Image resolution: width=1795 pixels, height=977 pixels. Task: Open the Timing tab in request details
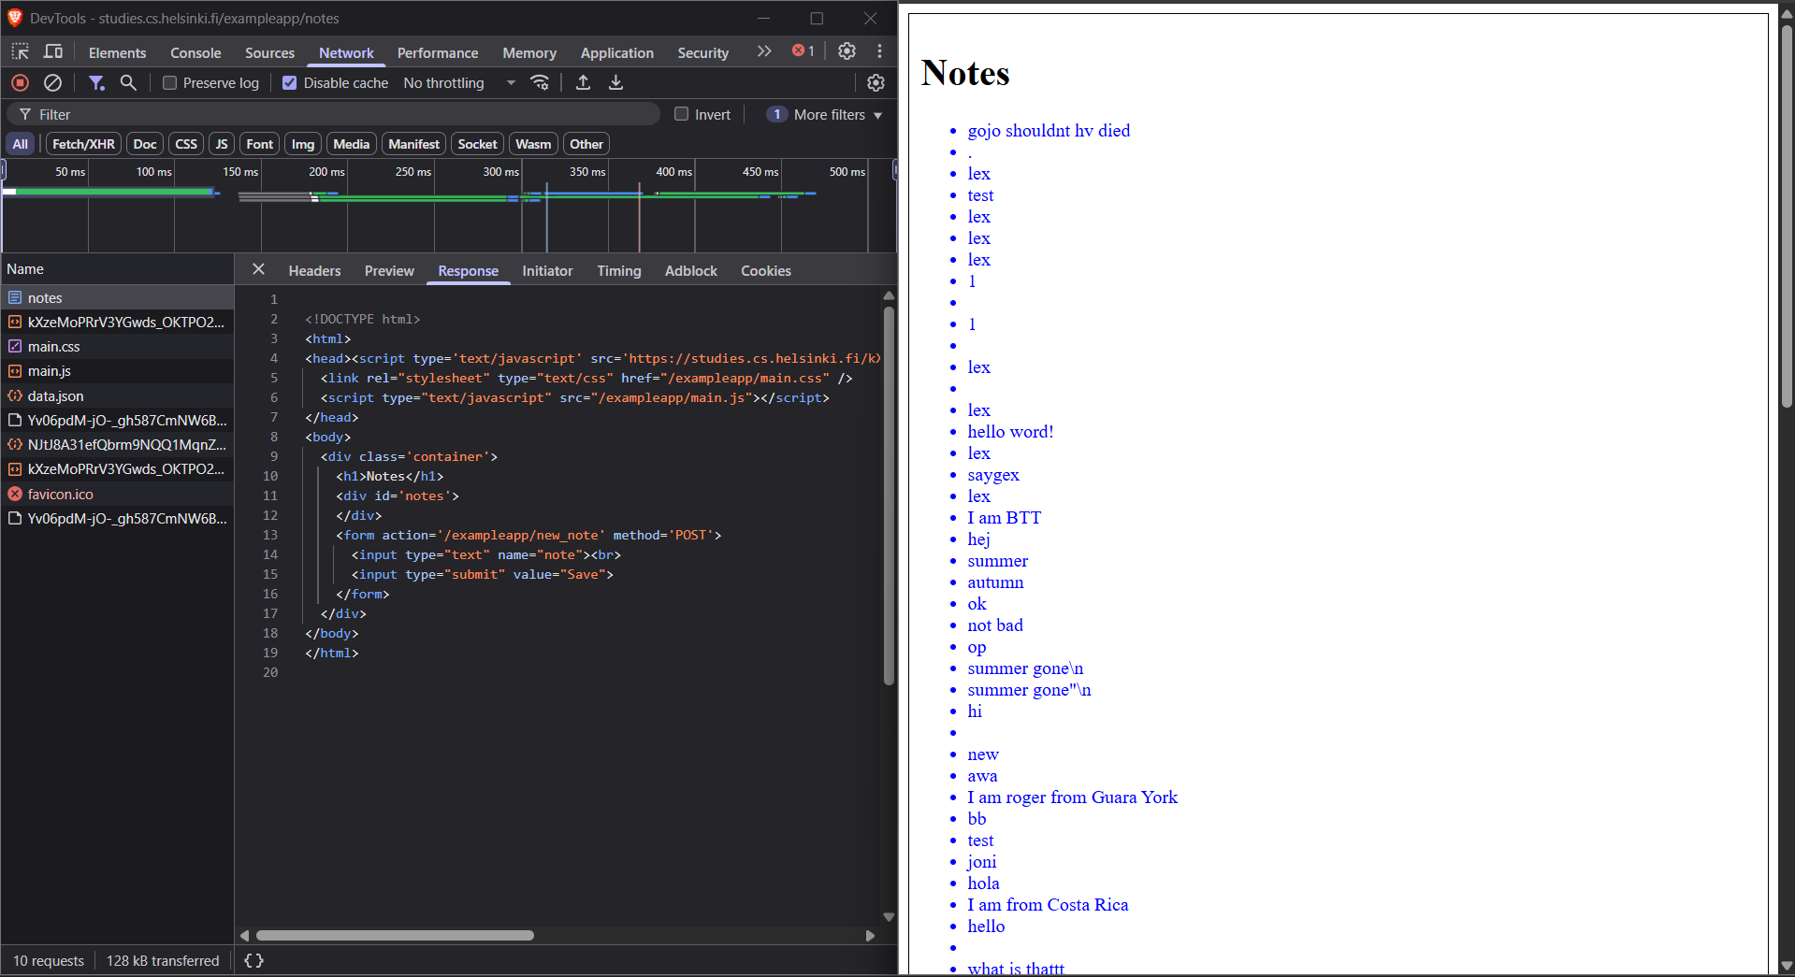[618, 271]
